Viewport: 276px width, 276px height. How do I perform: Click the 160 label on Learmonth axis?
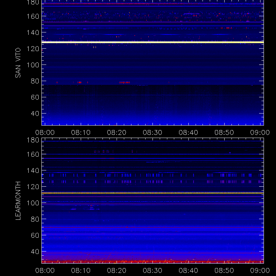click(33, 154)
